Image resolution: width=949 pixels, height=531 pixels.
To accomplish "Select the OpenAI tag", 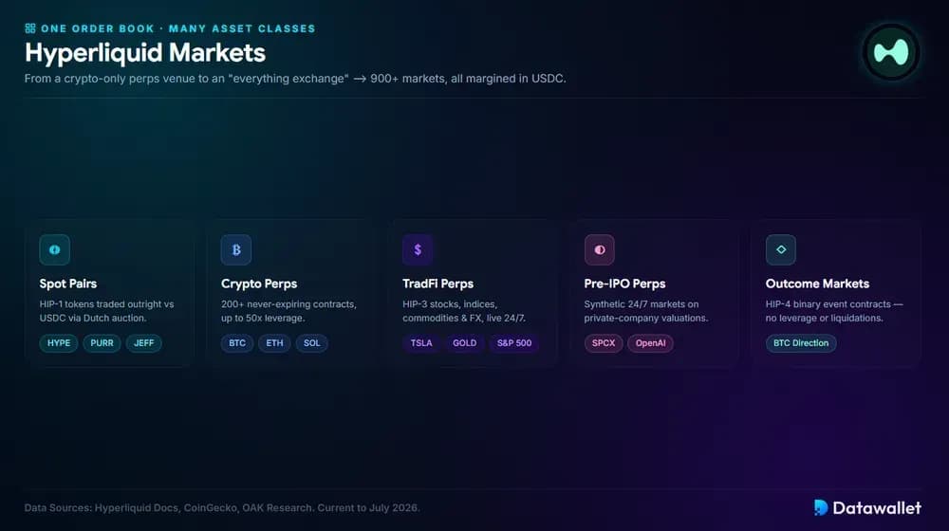I will (651, 343).
